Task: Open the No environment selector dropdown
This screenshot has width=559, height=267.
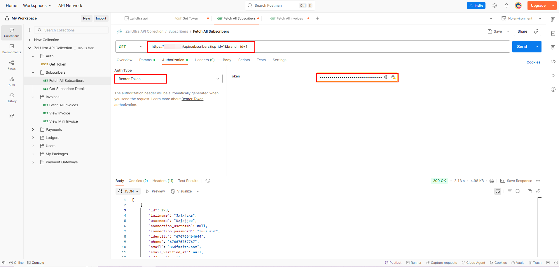Action: tap(521, 18)
